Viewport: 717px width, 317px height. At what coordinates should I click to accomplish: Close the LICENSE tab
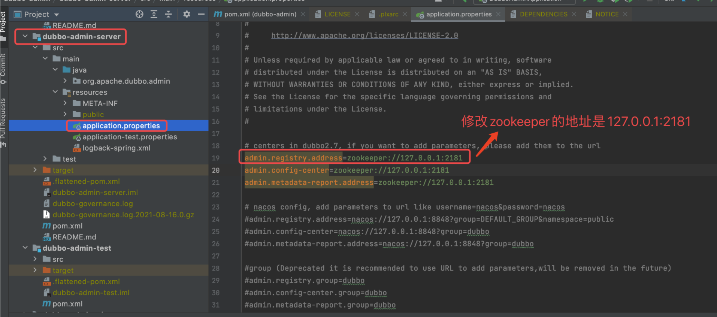click(x=357, y=14)
